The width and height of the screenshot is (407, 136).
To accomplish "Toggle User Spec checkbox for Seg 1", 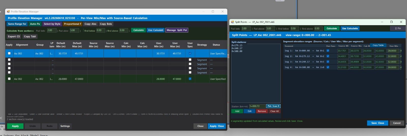I will click(x=328, y=51).
